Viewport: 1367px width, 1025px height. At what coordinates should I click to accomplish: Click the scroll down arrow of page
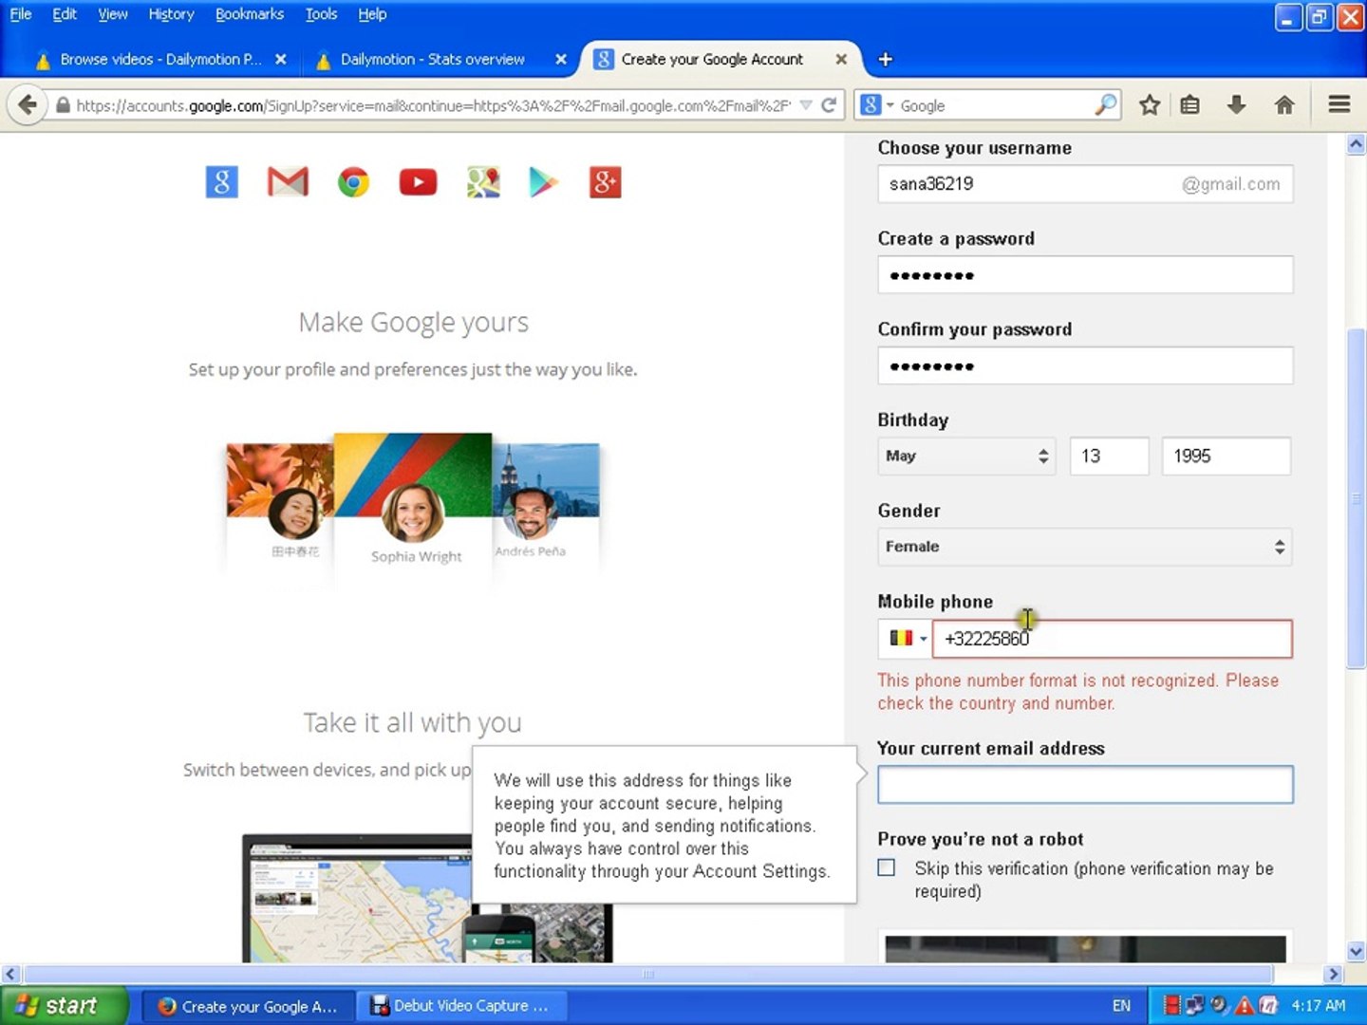click(1356, 951)
